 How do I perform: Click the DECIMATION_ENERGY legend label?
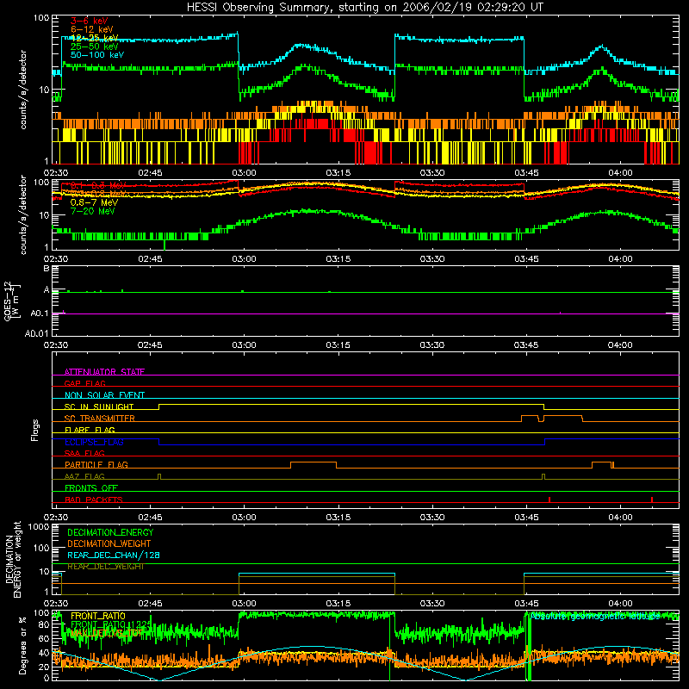point(110,532)
